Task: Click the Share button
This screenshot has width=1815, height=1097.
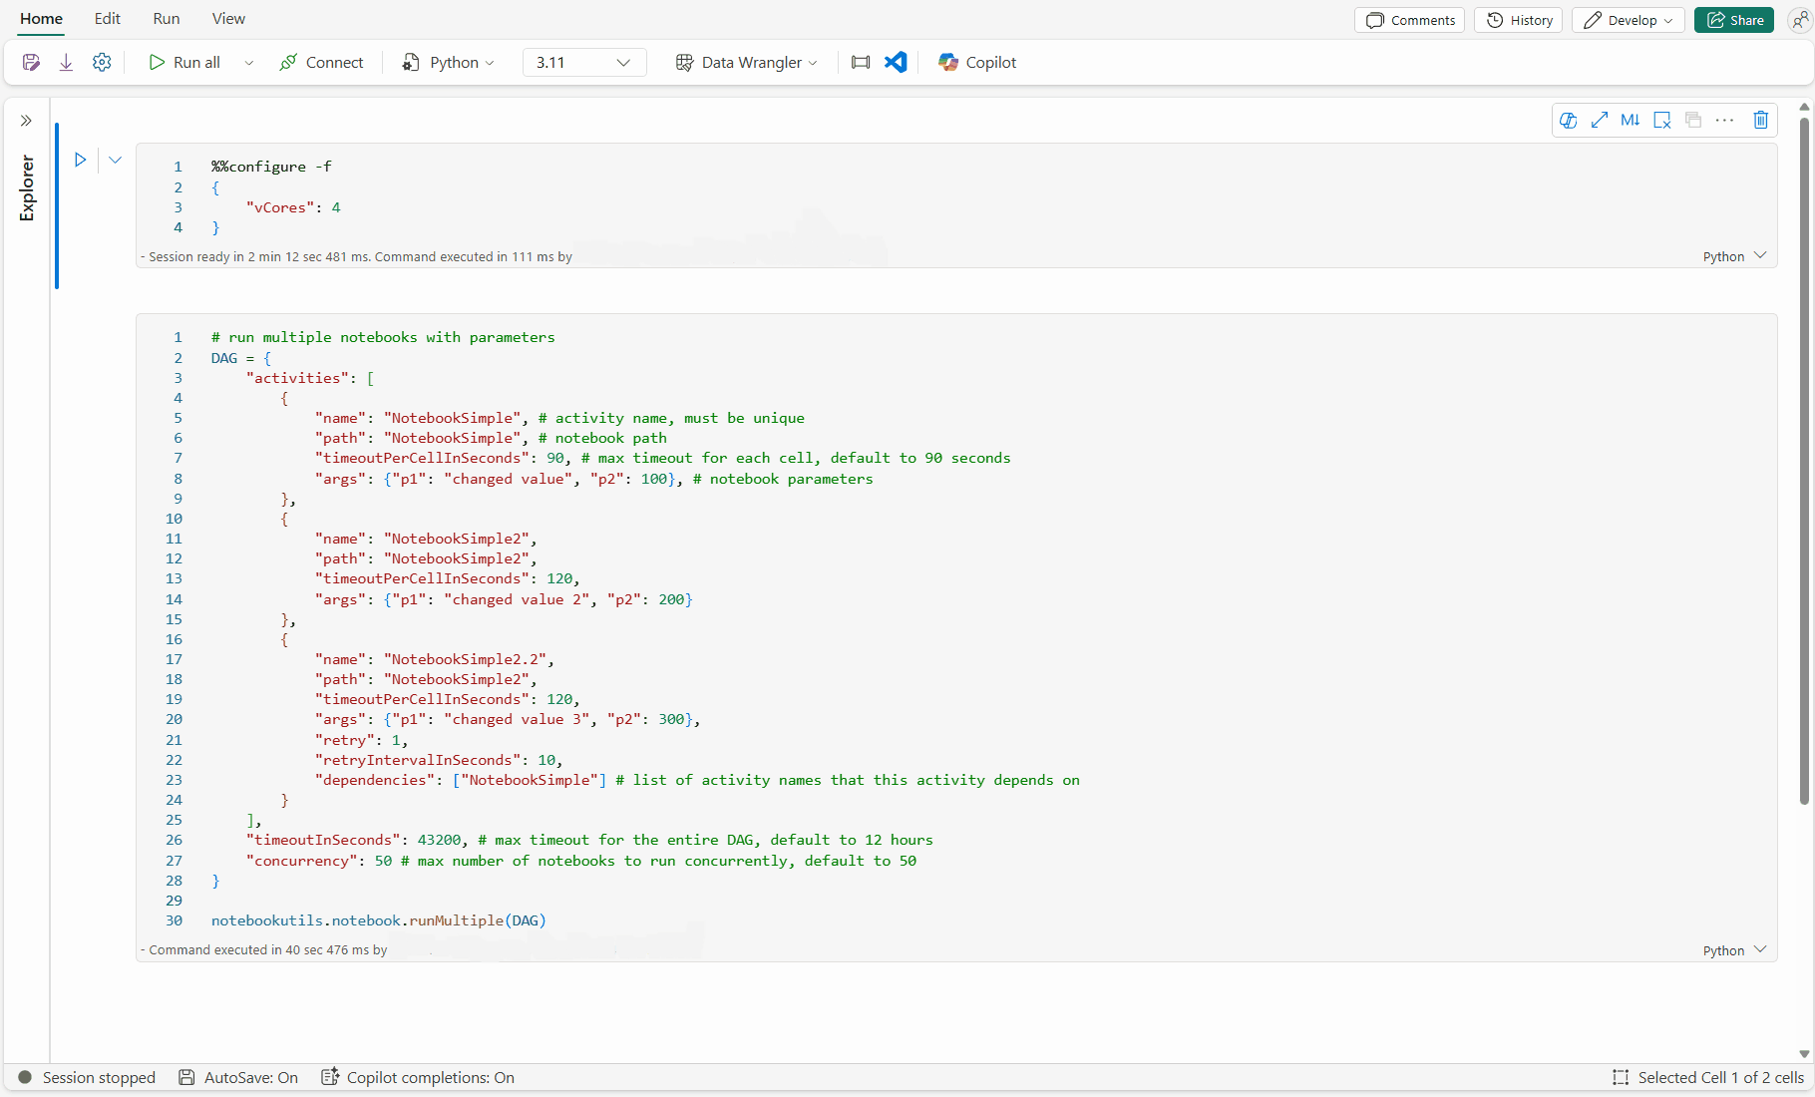Action: [x=1734, y=20]
